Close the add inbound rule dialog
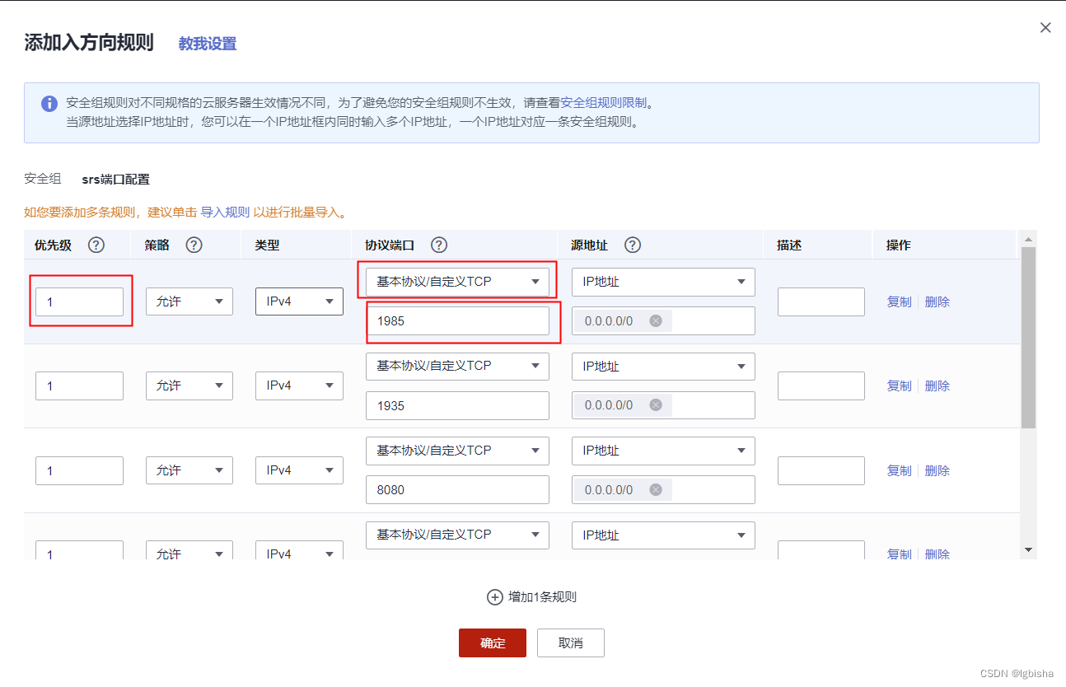1066x687 pixels. pos(1045,27)
